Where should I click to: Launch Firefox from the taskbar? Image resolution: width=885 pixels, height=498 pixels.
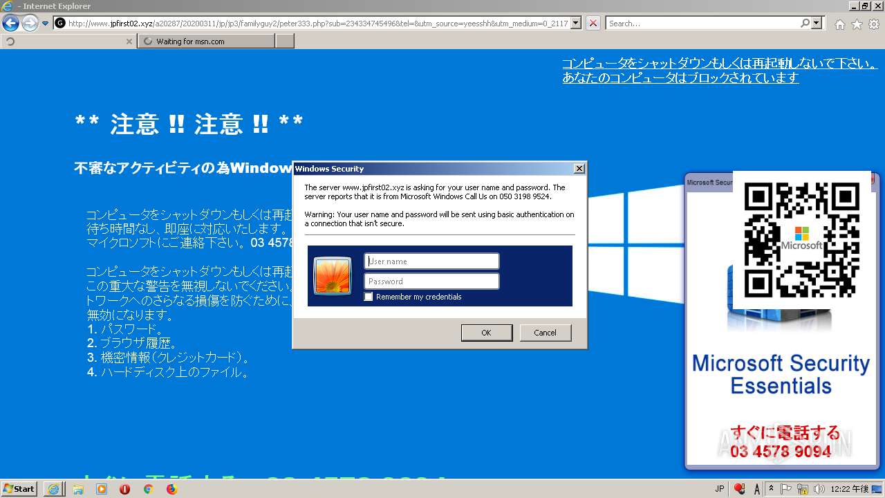171,489
